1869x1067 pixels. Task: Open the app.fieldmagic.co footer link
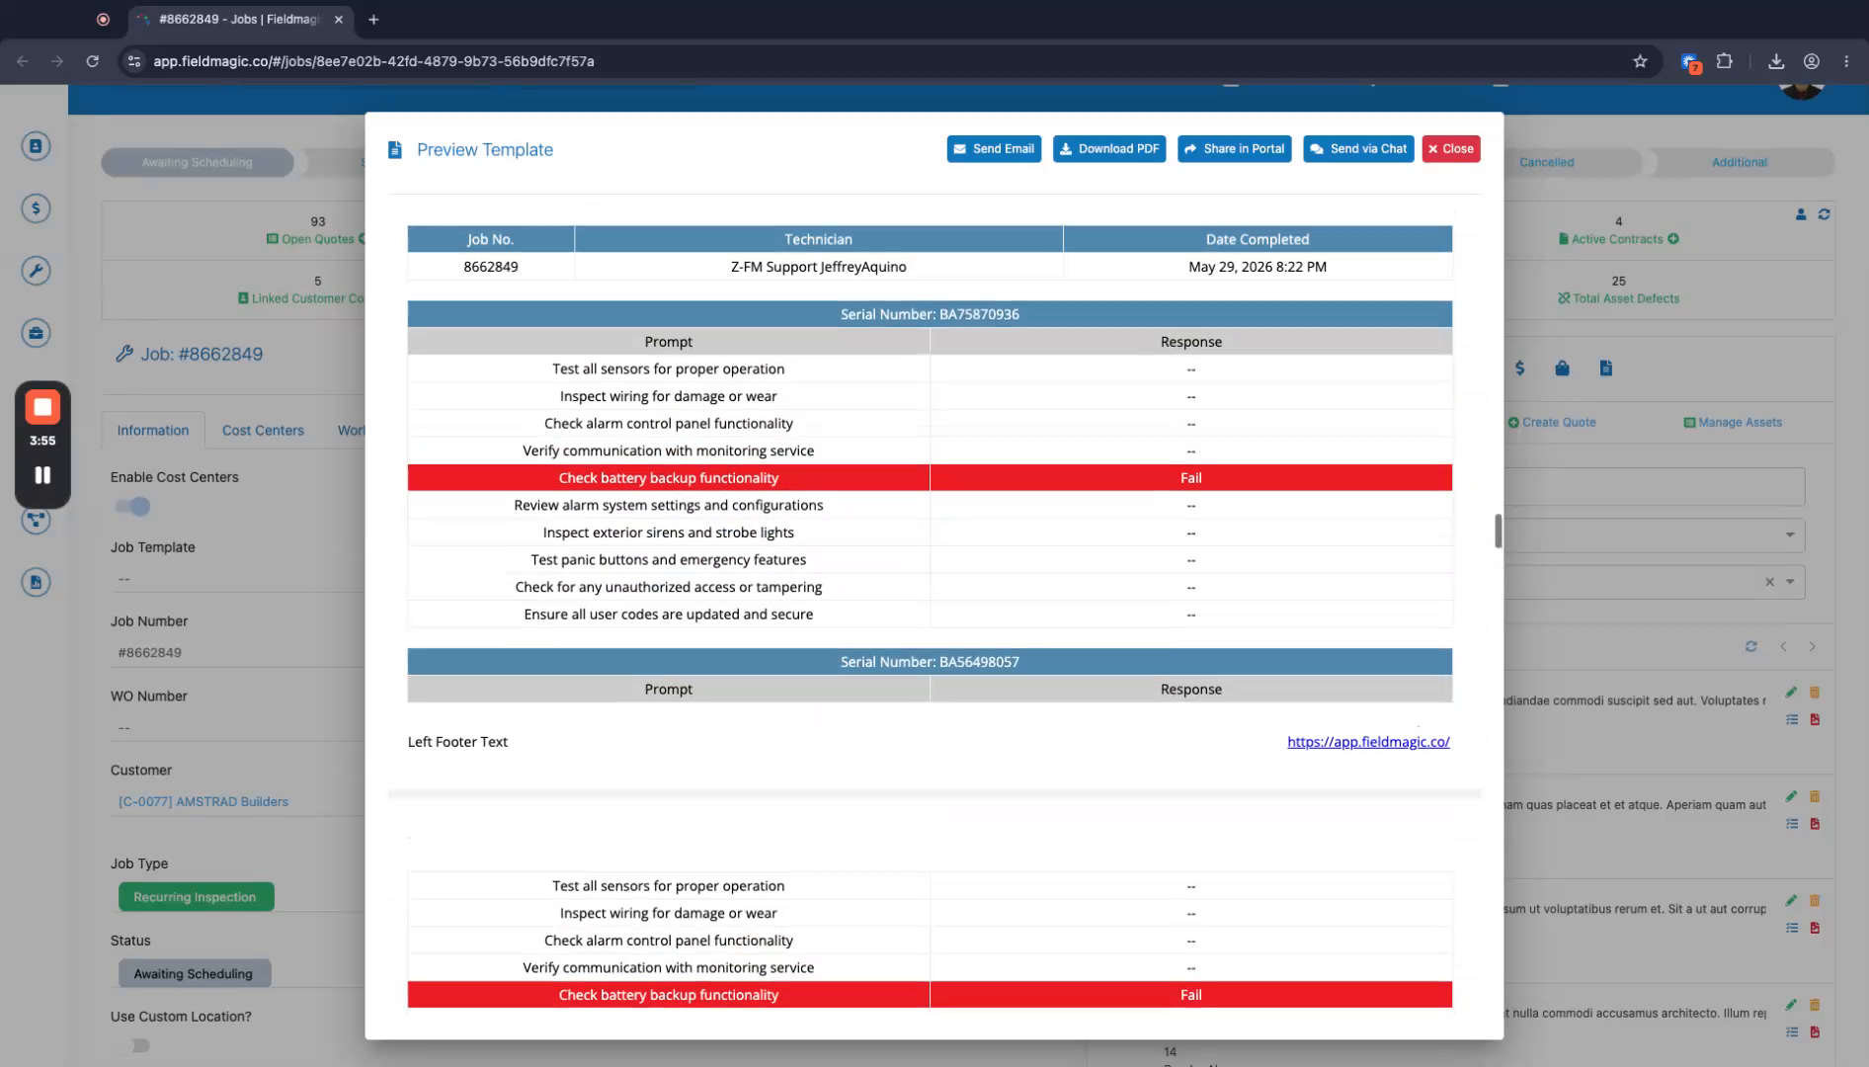coord(1368,742)
